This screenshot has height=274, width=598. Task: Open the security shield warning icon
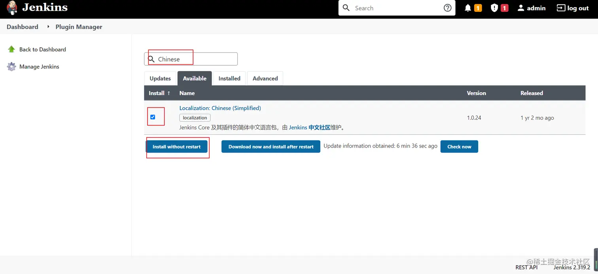coord(494,8)
